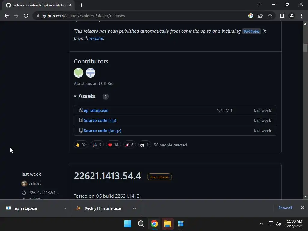The width and height of the screenshot is (308, 231).
Task: Open the Windows Start menu
Action: 128,224
